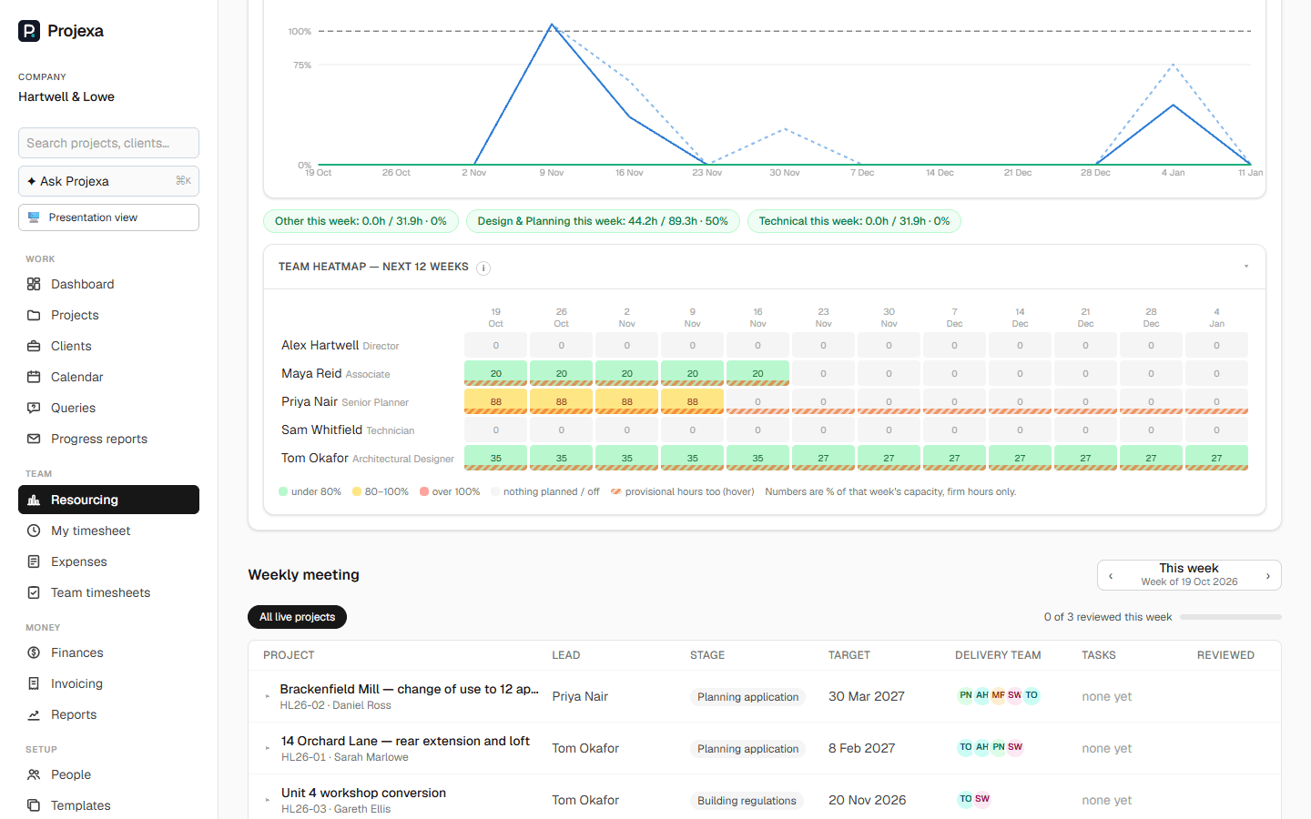This screenshot has width=1311, height=819.
Task: Click the Team Heatmap info icon
Action: pyautogui.click(x=483, y=268)
